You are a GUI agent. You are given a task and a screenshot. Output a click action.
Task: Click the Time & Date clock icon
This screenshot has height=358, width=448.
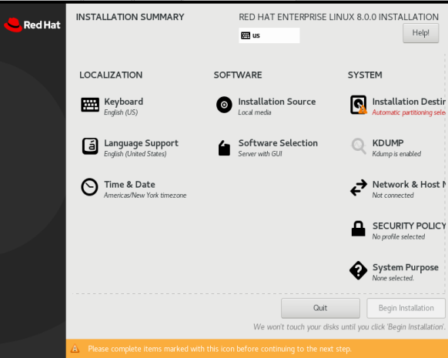[89, 187]
